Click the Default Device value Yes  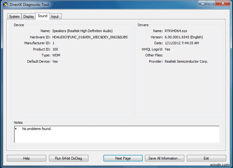pyautogui.click(x=55, y=61)
